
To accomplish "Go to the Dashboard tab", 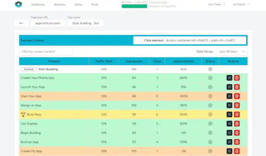I will [x=38, y=5].
